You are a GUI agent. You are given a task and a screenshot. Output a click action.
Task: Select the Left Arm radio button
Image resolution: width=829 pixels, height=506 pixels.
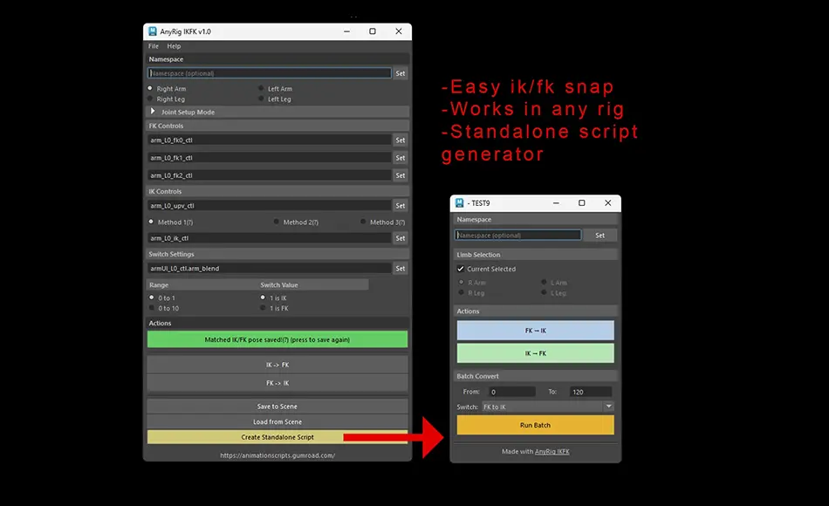click(x=261, y=88)
